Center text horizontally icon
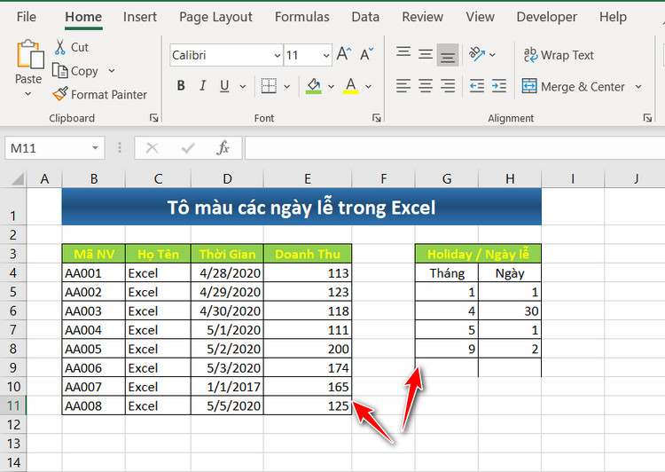 click(x=426, y=86)
